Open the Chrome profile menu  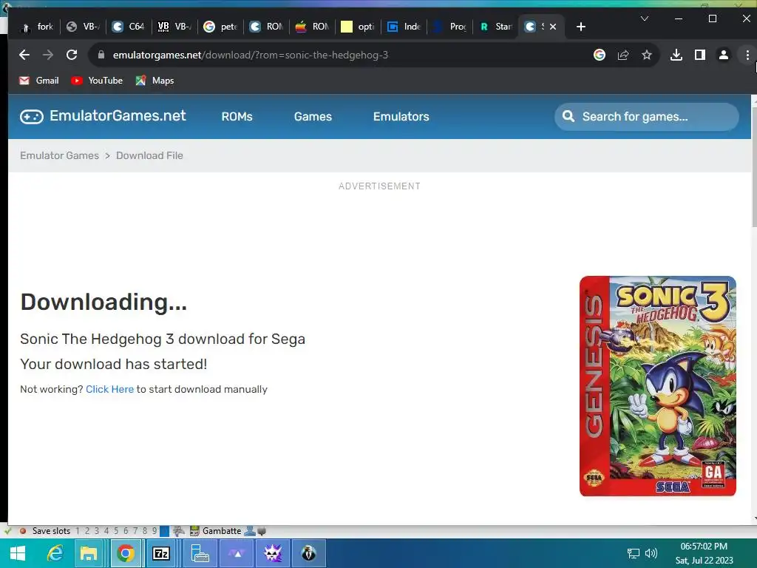coord(723,55)
